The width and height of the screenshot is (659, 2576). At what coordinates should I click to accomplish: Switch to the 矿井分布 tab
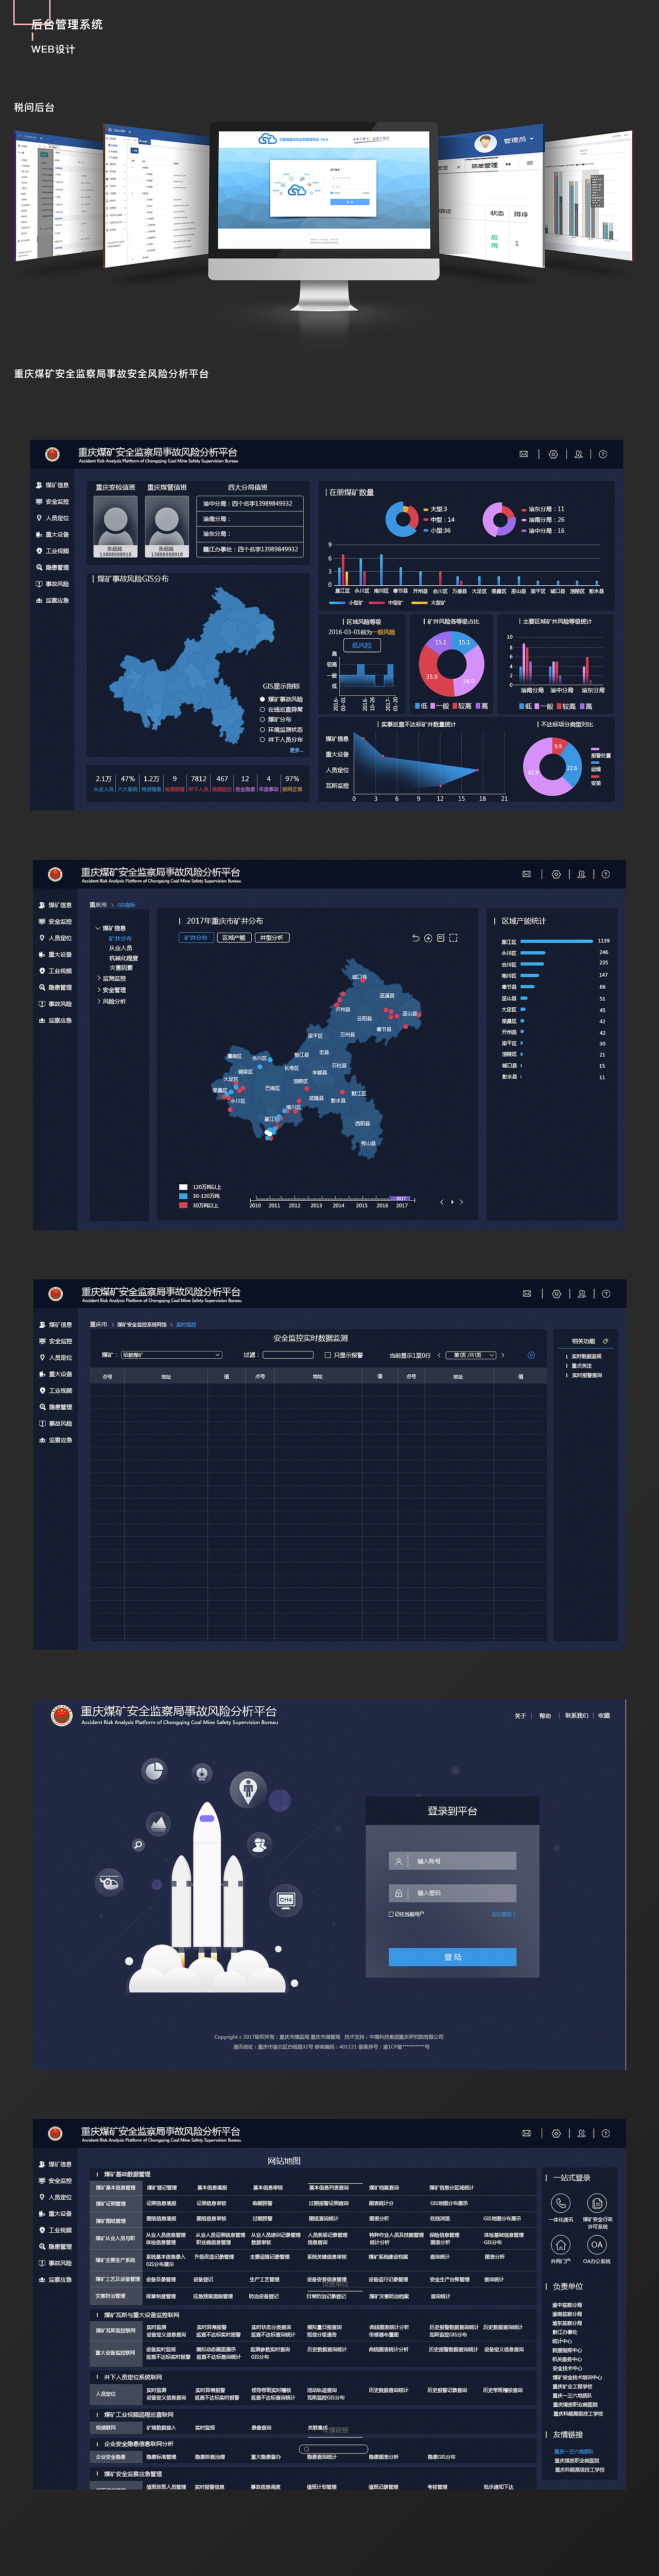[x=196, y=938]
